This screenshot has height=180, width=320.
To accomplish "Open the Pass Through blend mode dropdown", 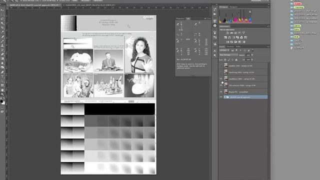I will tap(228, 55).
